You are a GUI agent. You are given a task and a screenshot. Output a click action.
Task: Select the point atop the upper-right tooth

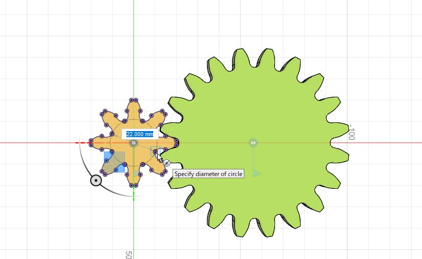(162, 111)
